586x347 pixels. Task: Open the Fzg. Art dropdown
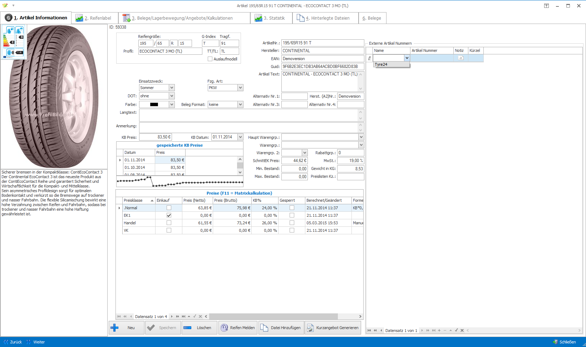click(x=240, y=88)
